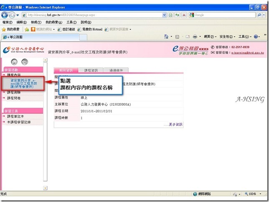The width and height of the screenshot is (269, 202).
Task: Expand the Print dropdown arrow
Action: pos(200,37)
